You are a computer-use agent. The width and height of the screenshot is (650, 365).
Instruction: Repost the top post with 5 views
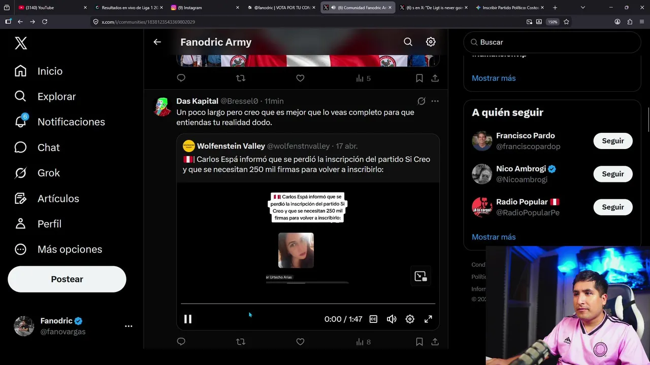coord(241,78)
